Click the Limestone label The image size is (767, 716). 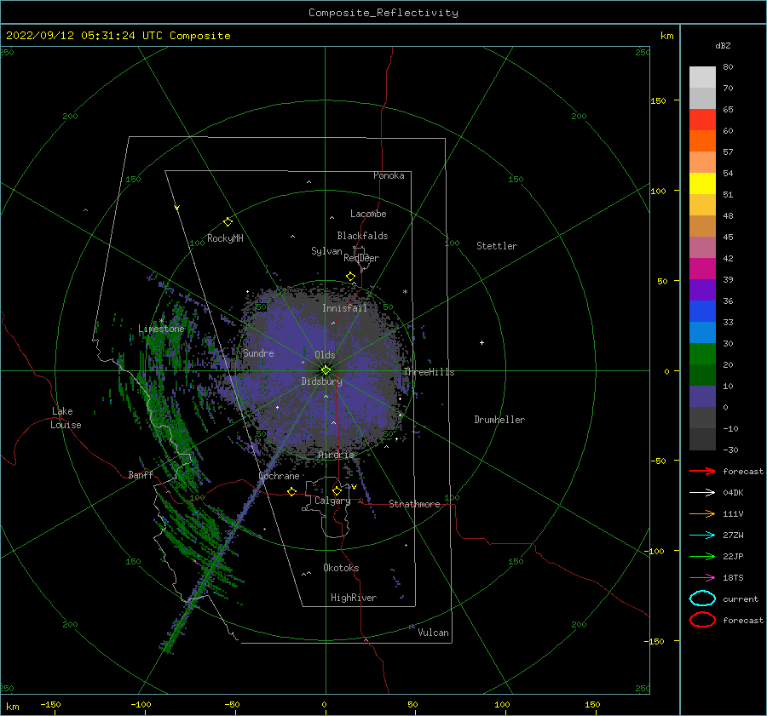click(161, 329)
